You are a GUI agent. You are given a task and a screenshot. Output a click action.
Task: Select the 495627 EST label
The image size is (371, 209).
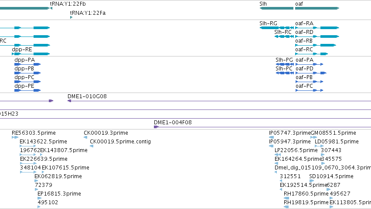[340, 194]
